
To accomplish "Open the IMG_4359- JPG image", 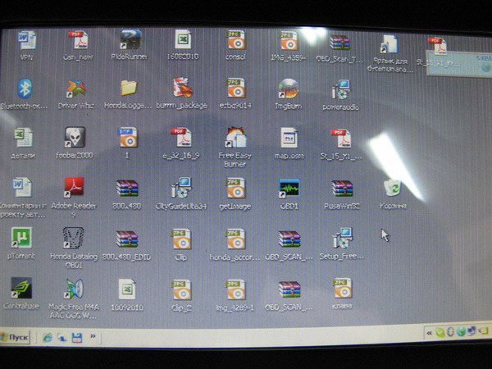I will (288, 40).
